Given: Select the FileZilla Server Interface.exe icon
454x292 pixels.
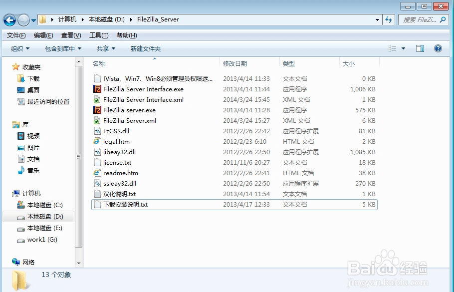Looking at the screenshot, I should coord(97,89).
